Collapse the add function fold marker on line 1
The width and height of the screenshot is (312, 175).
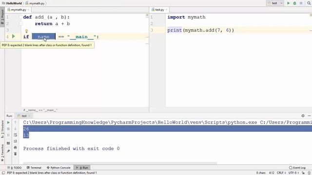click(x=20, y=17)
